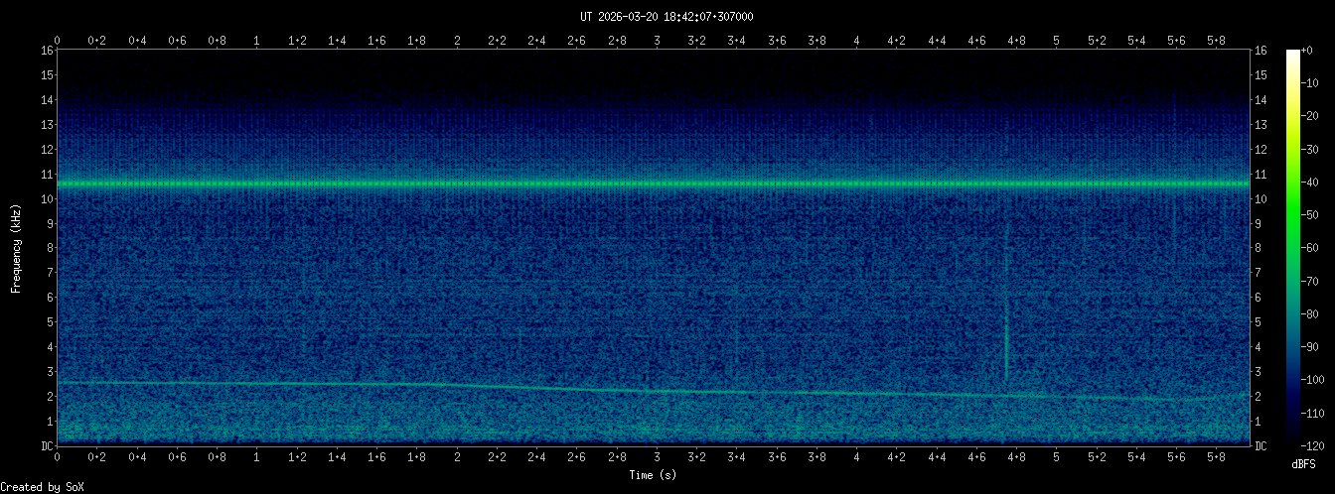The image size is (1335, 494).
Task: Click the 16 kHz label on the left frequency axis
Action: pyautogui.click(x=47, y=51)
